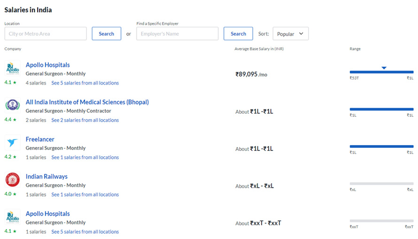Click the Average Base Salary in (INR) header

pos(259,49)
